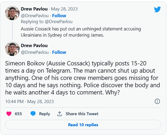Select "Share this Tweet"
The width and height of the screenshot is (167, 137).
(x=82, y=114)
